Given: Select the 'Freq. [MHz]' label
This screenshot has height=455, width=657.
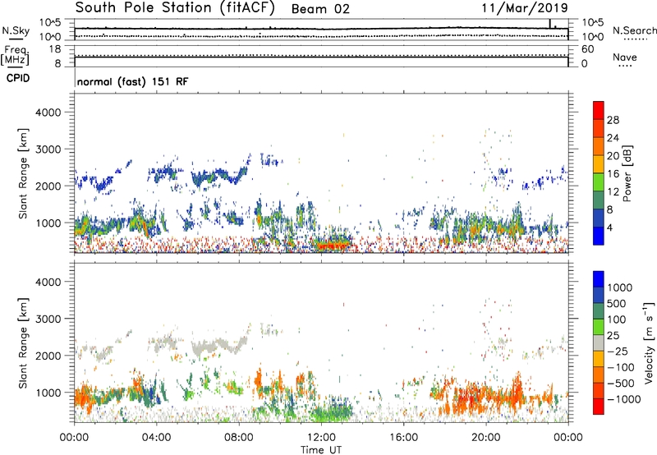Looking at the screenshot, I should (15, 56).
